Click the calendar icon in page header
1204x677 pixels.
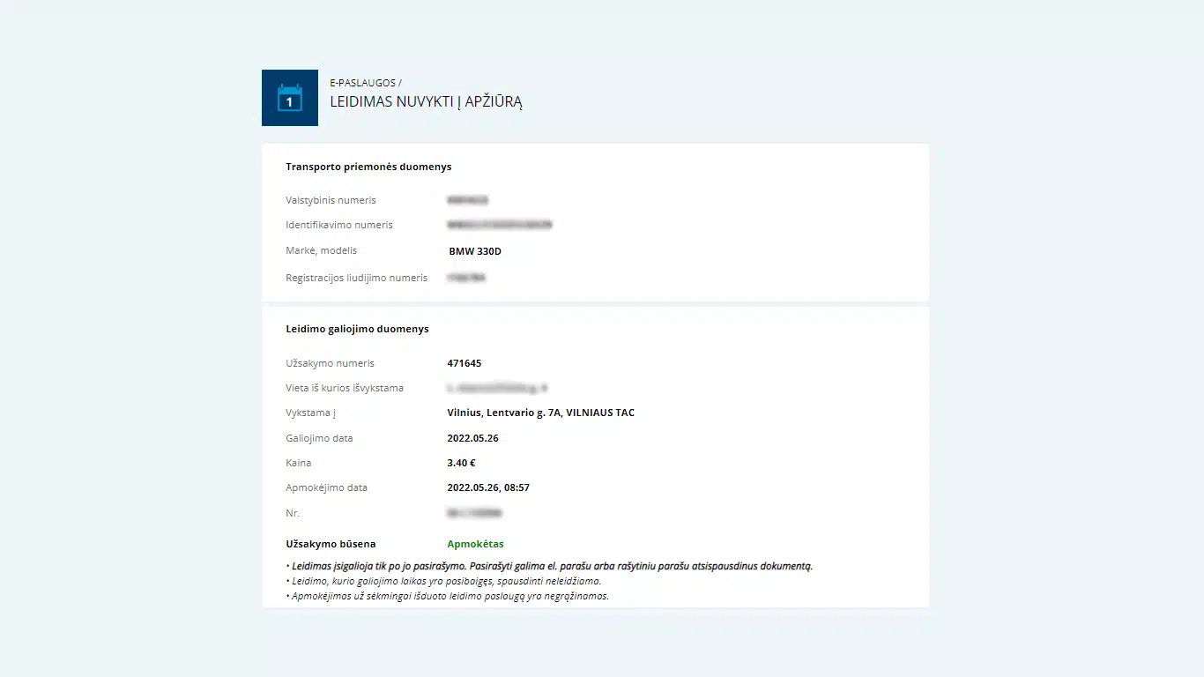tap(290, 98)
